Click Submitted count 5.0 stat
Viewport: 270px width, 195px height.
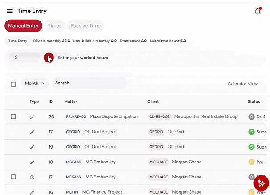[168, 41]
